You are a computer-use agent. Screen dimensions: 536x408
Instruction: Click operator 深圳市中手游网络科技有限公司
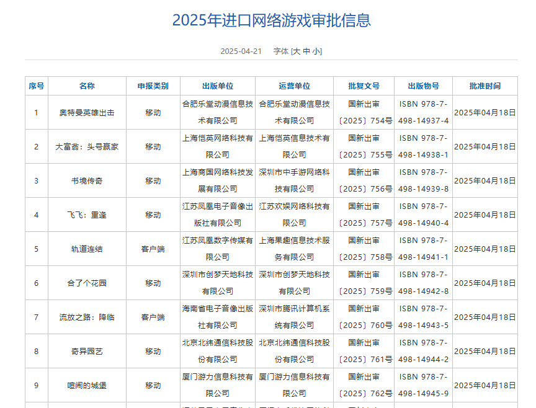294,181
